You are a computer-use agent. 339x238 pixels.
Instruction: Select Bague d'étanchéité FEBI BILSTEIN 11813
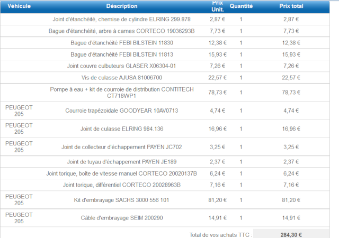tap(122, 54)
